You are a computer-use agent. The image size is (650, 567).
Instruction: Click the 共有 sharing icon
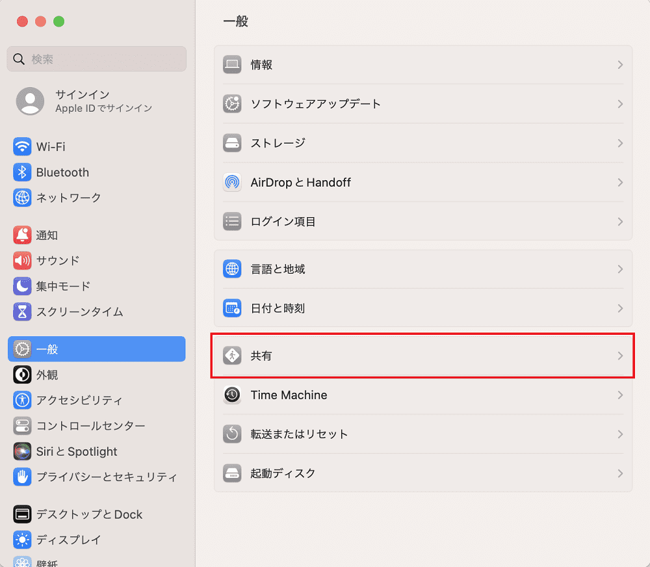[x=232, y=356]
